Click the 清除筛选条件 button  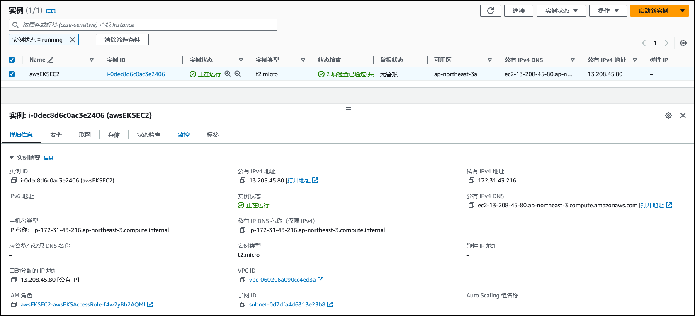tap(122, 40)
